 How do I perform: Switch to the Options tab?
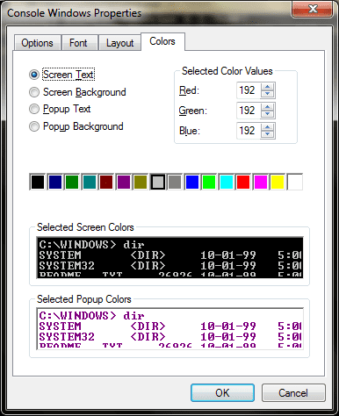tap(37, 43)
